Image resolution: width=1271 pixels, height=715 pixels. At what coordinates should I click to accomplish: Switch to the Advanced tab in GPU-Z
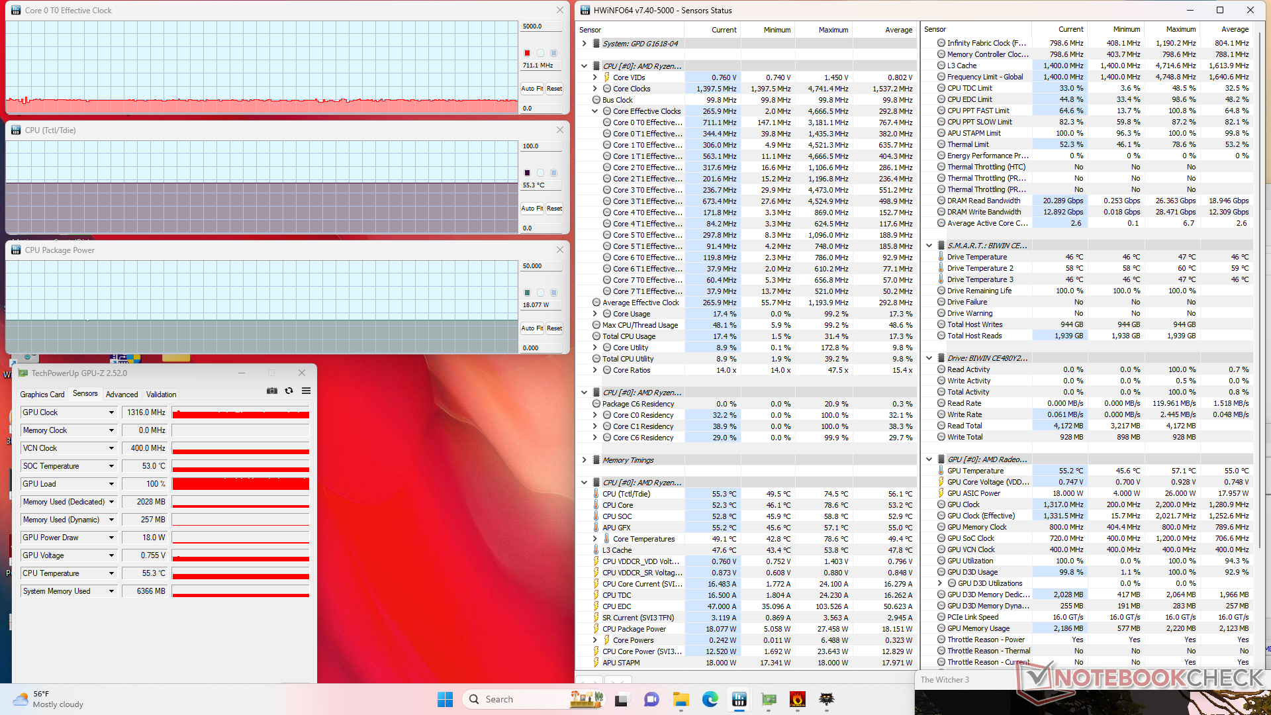click(x=122, y=394)
